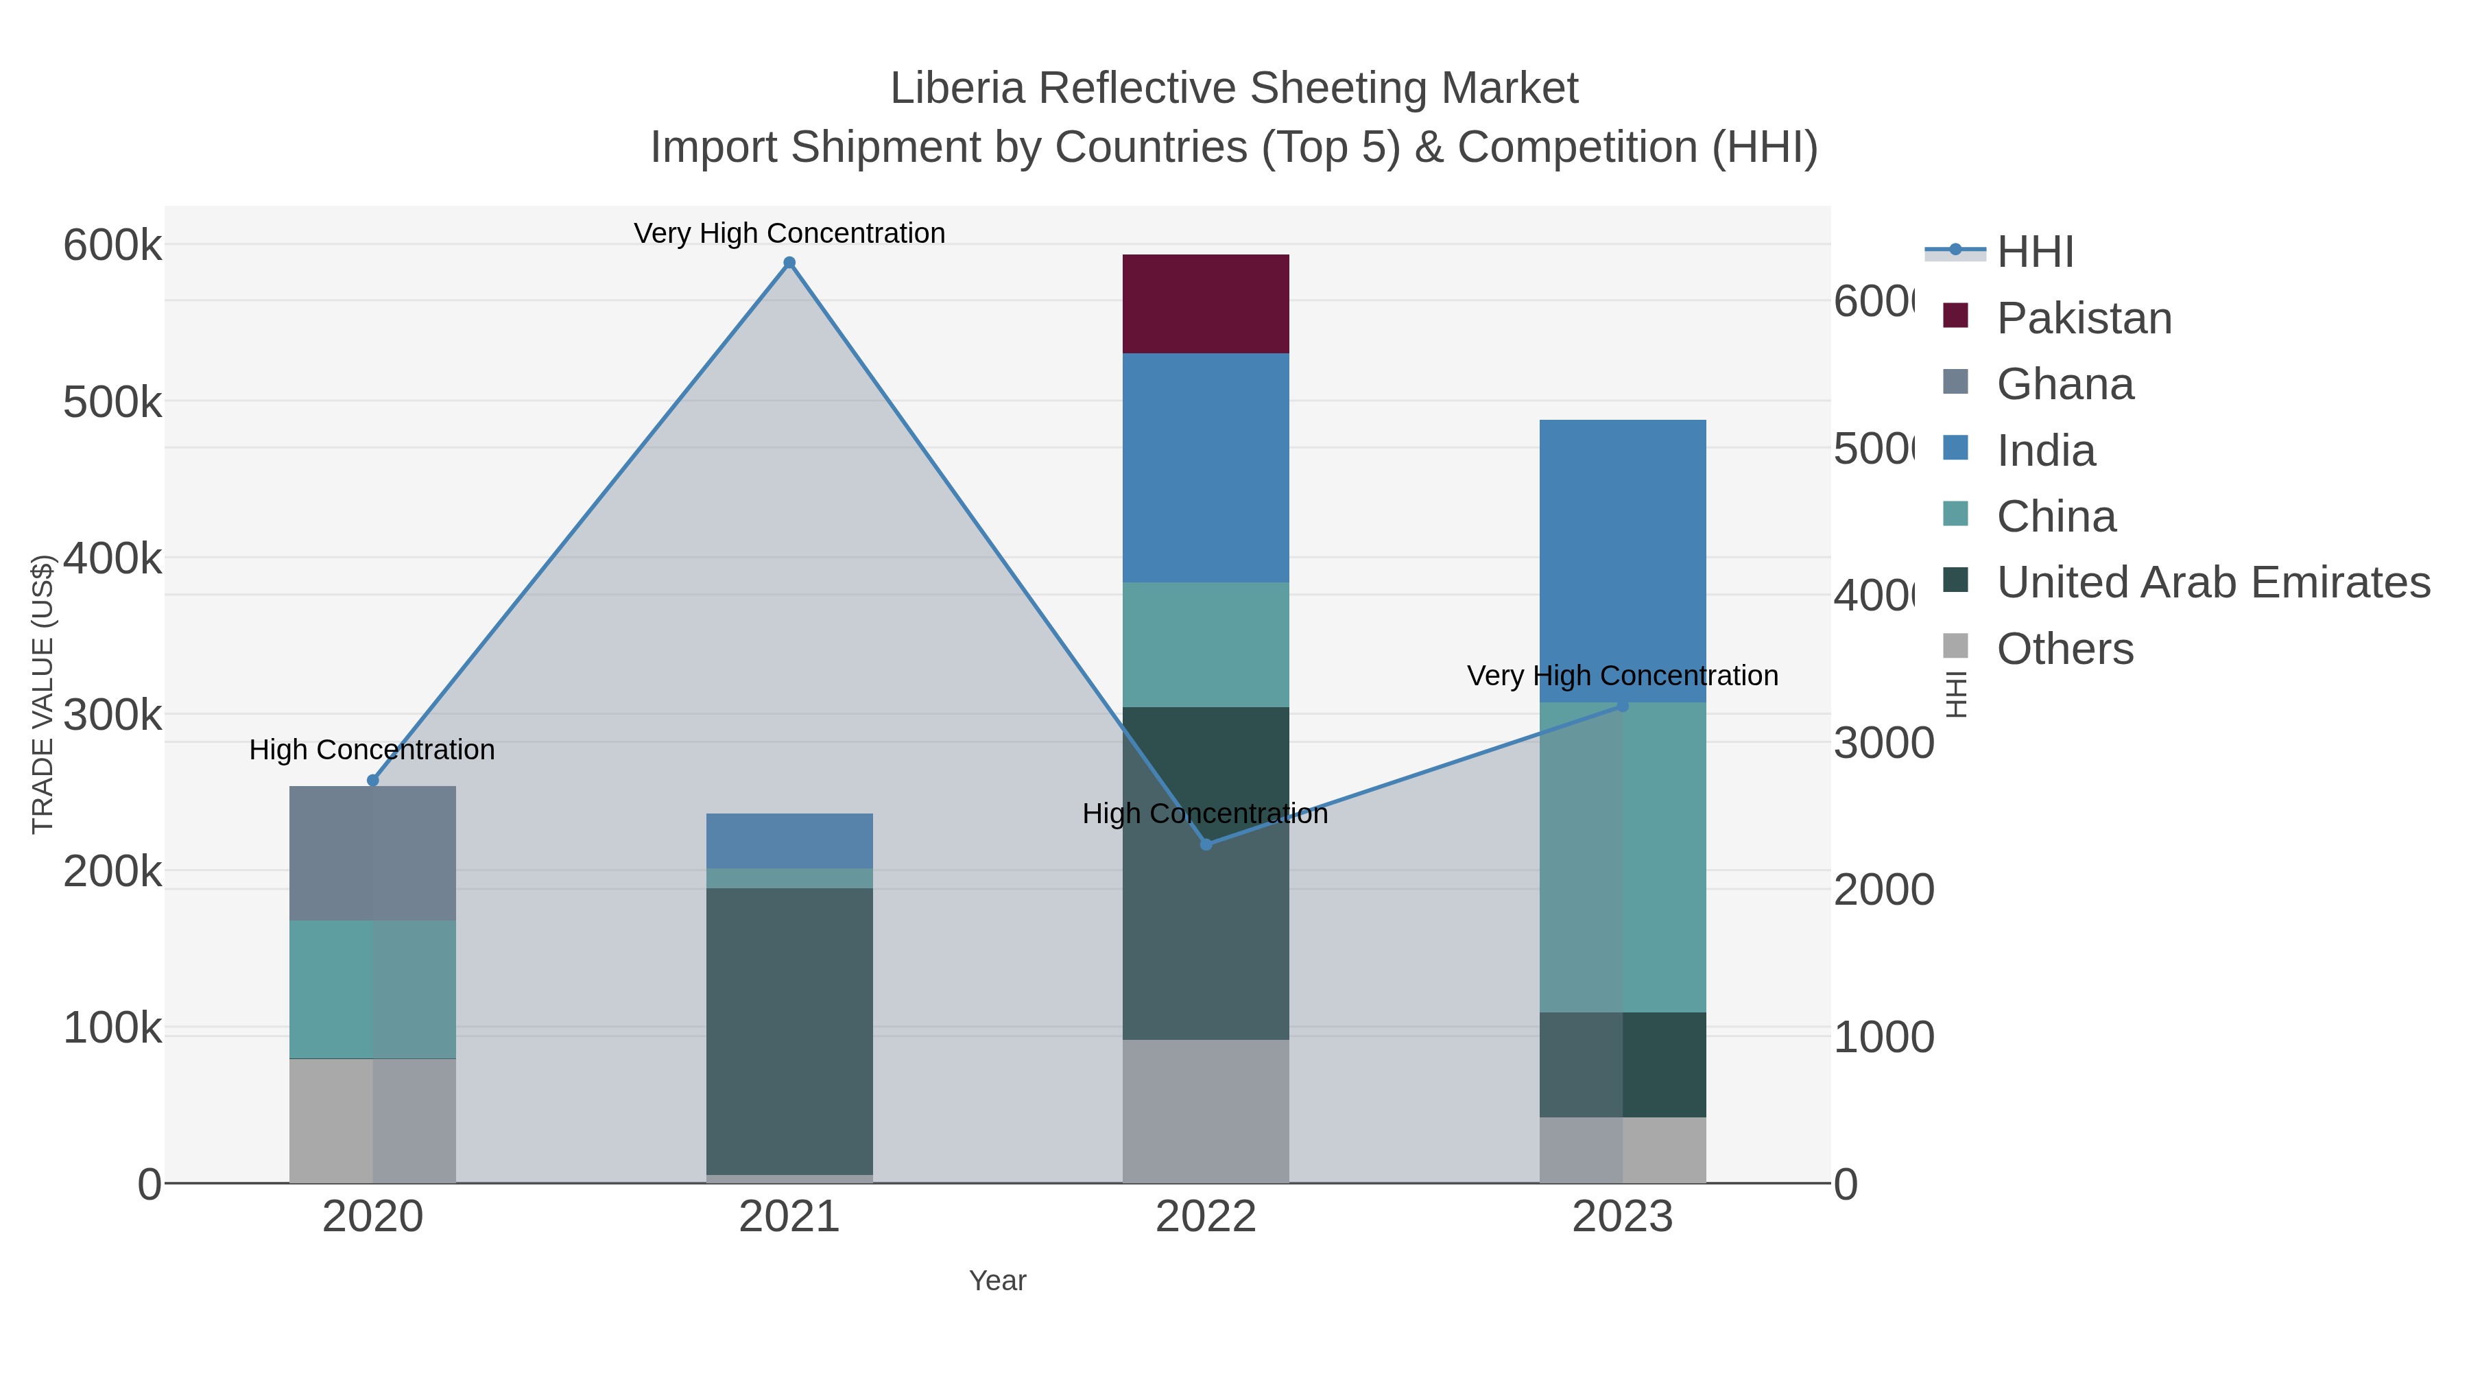Click the 2020 HHI data point
Viewport: 2469px width, 1389px height.
(373, 781)
